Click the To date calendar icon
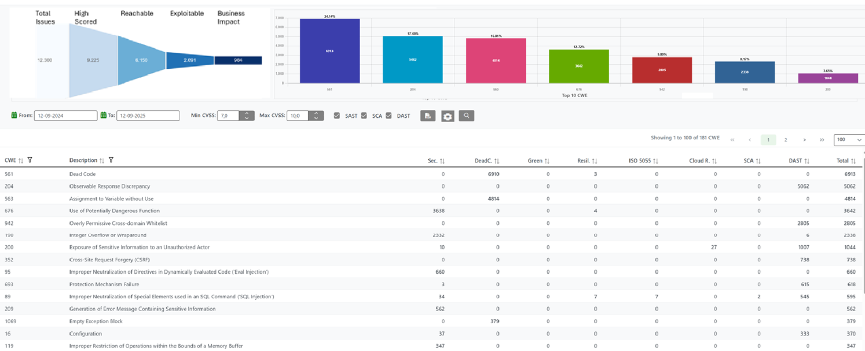The width and height of the screenshot is (865, 351). point(104,116)
